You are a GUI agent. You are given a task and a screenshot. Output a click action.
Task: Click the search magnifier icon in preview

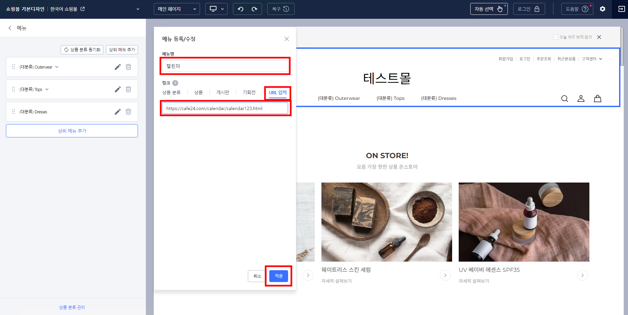click(x=565, y=99)
